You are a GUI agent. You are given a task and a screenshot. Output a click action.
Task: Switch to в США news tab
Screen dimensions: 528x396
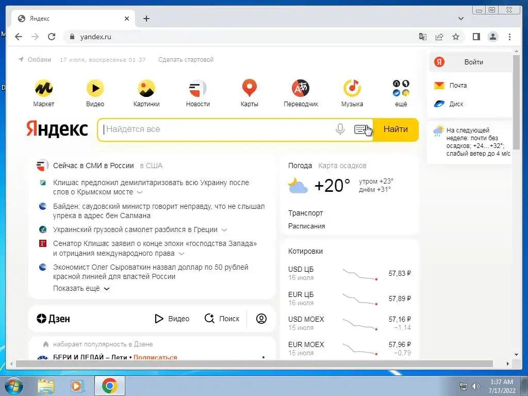point(151,166)
